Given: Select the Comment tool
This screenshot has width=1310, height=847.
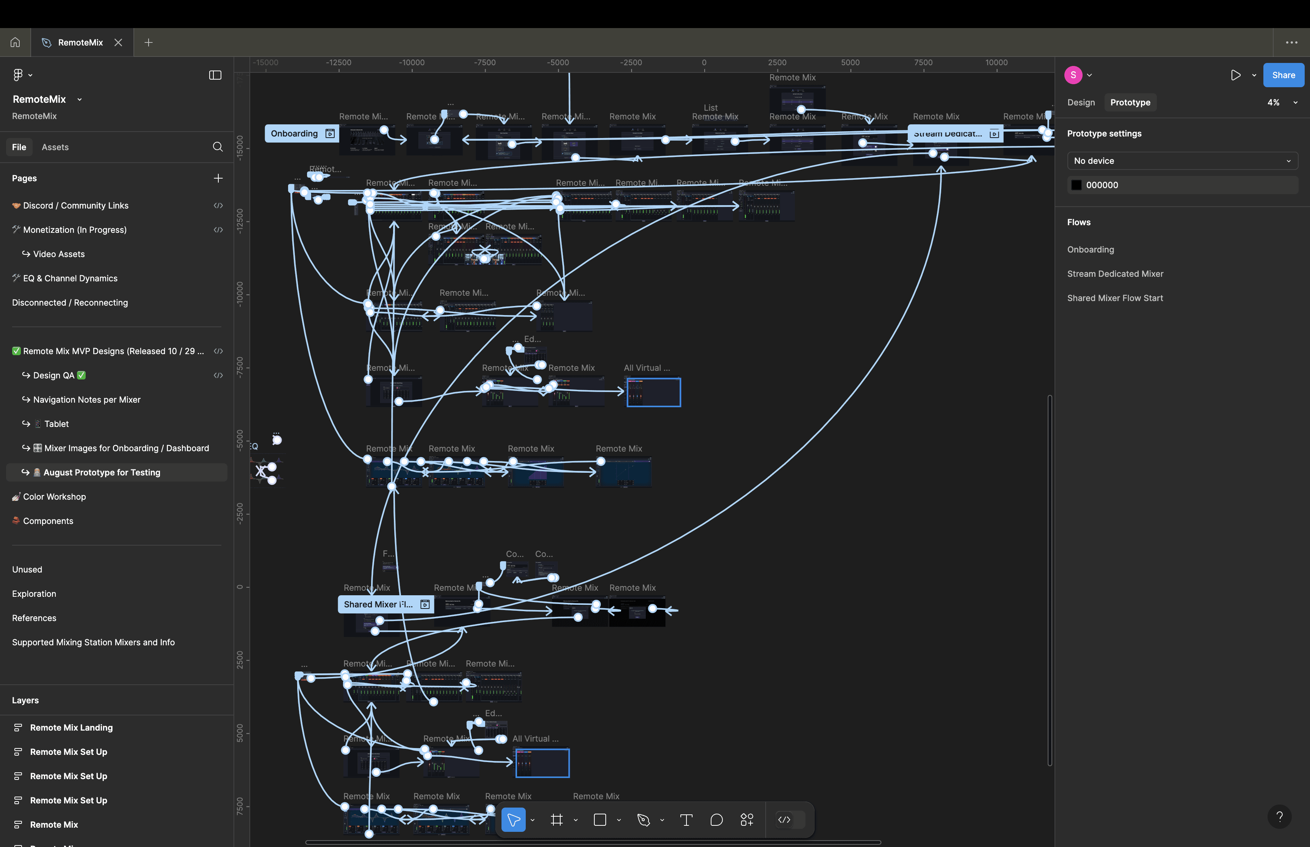Looking at the screenshot, I should pos(716,820).
